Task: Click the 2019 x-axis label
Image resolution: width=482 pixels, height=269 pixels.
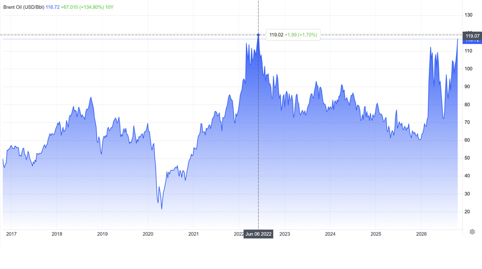Action: (x=102, y=234)
